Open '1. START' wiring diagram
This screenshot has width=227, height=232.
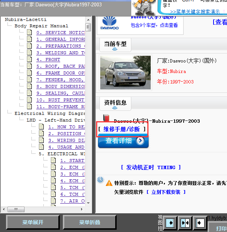73,161
